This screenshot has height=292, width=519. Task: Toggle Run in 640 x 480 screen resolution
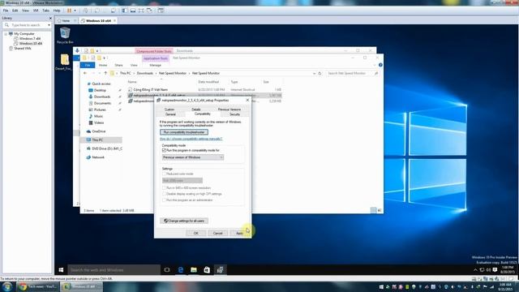(x=164, y=187)
